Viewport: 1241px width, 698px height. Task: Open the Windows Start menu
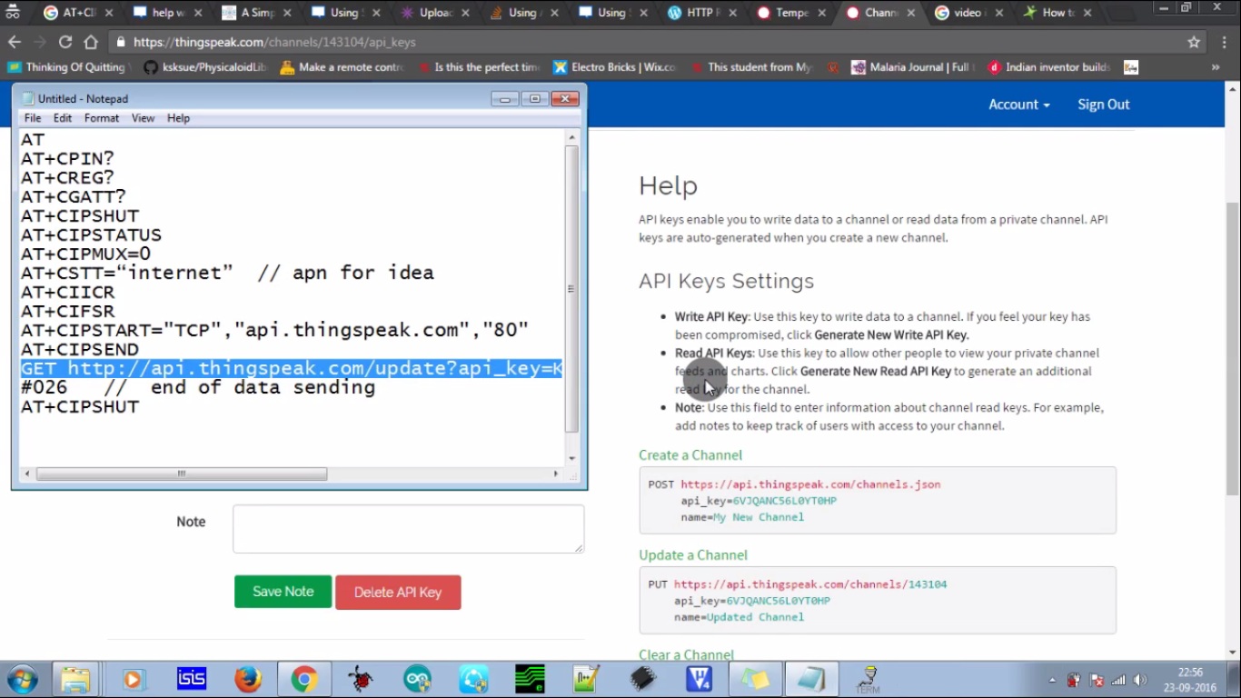[22, 679]
